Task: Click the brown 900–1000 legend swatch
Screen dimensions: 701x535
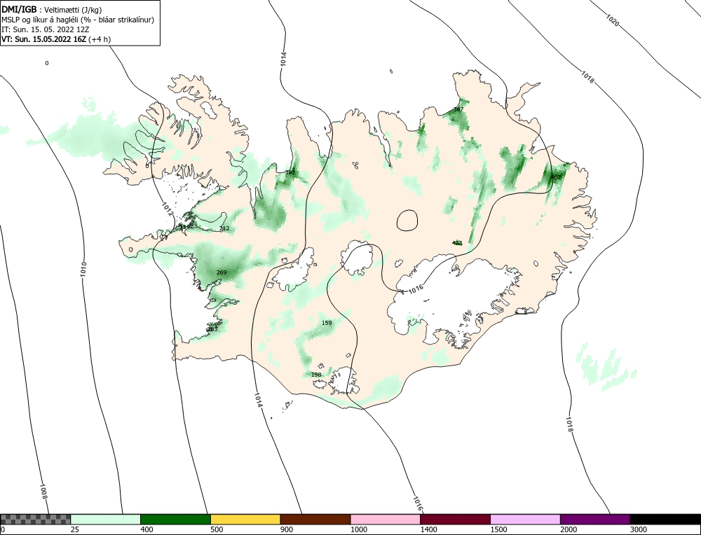Action: pos(315,520)
